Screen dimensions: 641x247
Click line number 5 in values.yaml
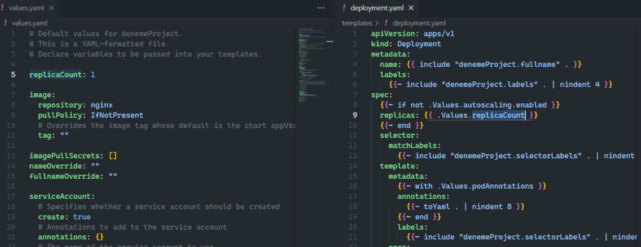(x=14, y=74)
